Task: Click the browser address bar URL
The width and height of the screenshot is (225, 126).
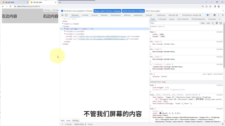Action: [x=28, y=6]
